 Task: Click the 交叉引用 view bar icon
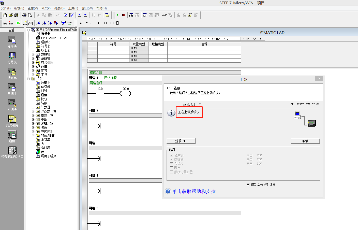pyautogui.click(x=12, y=121)
